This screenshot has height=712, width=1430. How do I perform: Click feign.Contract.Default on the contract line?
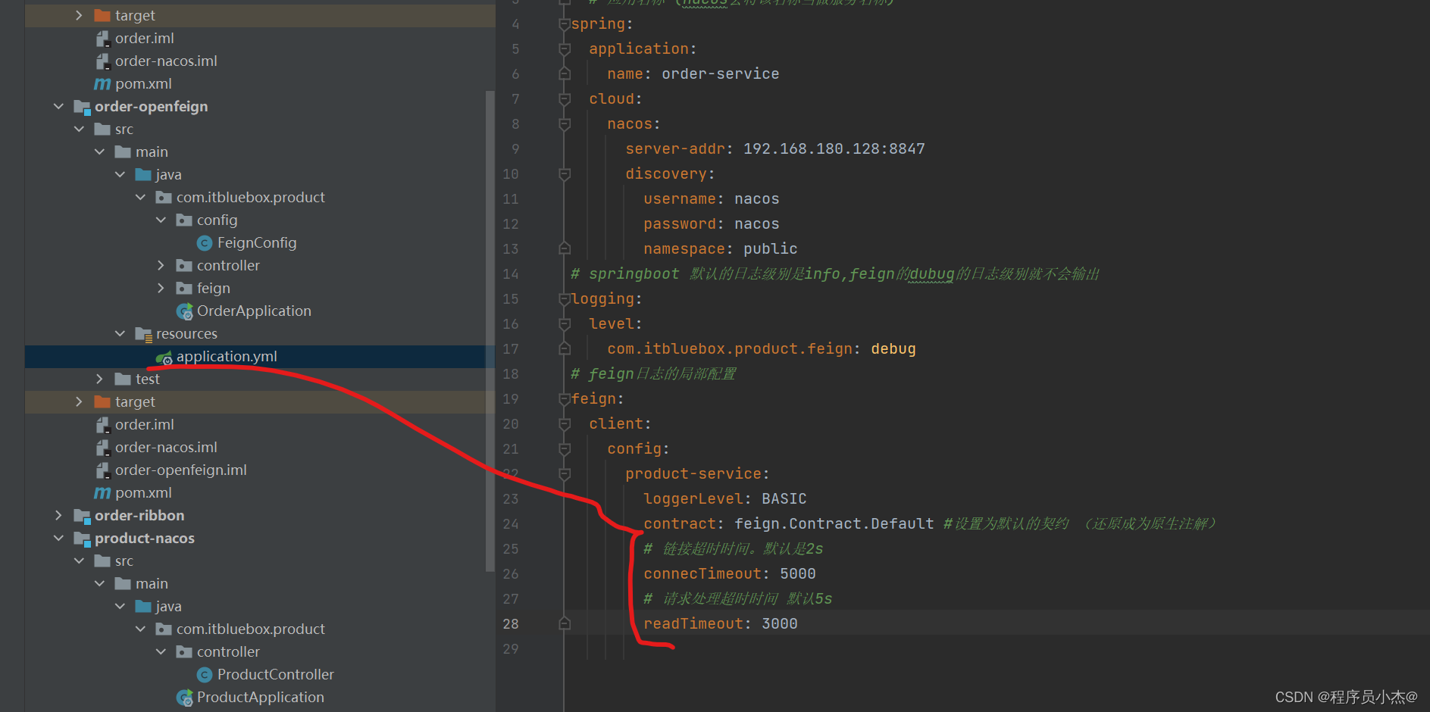tap(834, 523)
